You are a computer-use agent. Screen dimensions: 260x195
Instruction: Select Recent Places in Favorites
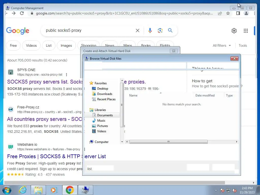click(106, 99)
